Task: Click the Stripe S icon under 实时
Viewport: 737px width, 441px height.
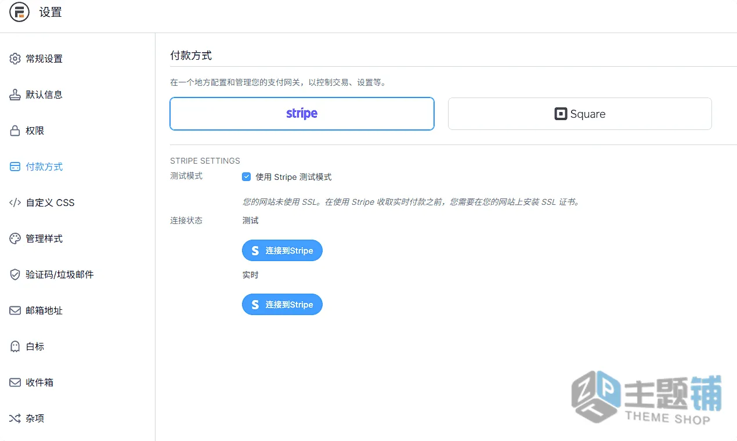Action: 255,305
